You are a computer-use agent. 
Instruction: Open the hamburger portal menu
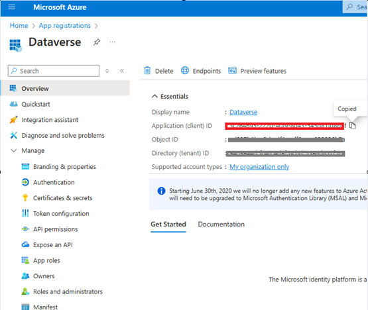coord(12,7)
